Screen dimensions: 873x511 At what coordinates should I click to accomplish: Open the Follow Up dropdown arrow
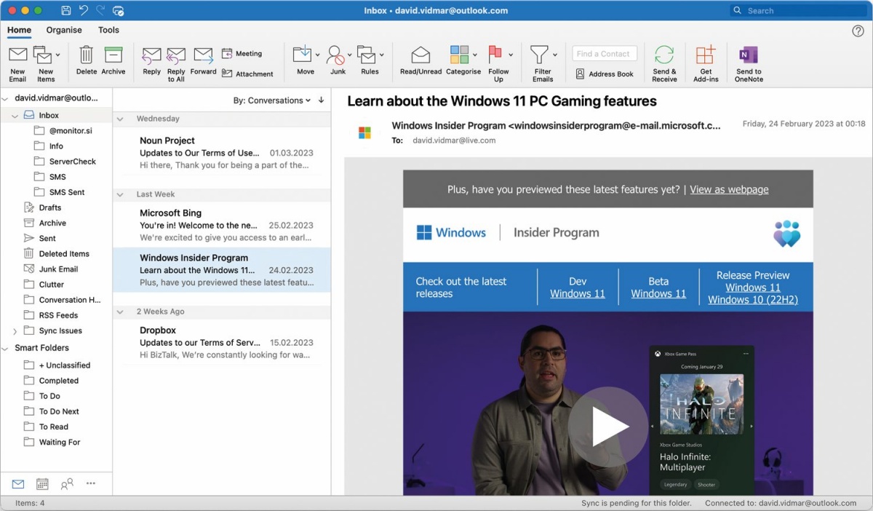tap(511, 55)
